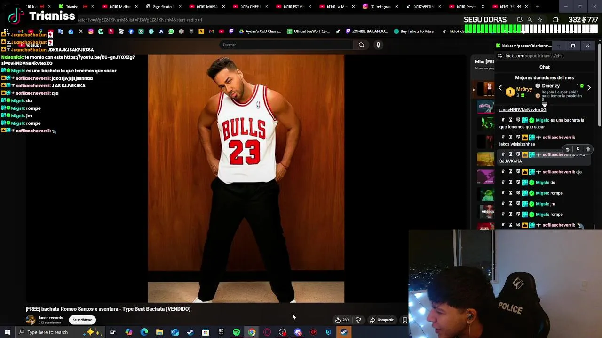Select the yellow thumbnail in Mix playlist

[x=485, y=159]
